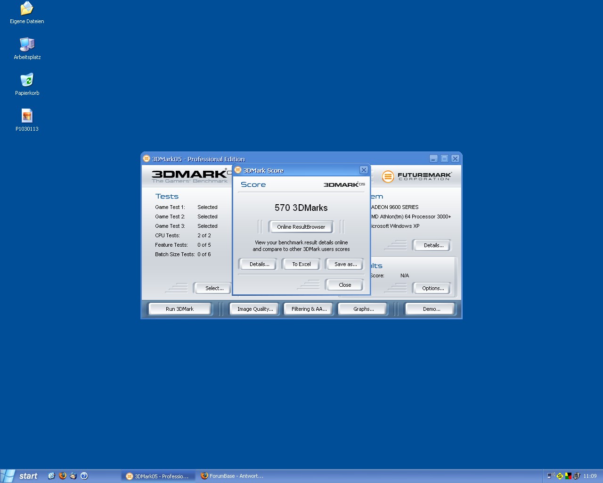Click the Score heading in dialog
Viewport: 603px width, 483px height.
253,184
